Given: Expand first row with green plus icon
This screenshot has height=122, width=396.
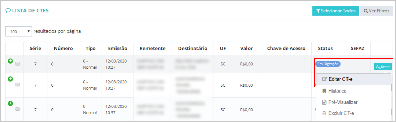Looking at the screenshot, I should (x=10, y=61).
